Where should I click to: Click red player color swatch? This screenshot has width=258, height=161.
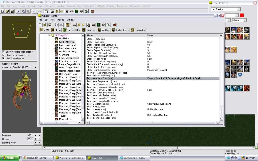(x=242, y=15)
